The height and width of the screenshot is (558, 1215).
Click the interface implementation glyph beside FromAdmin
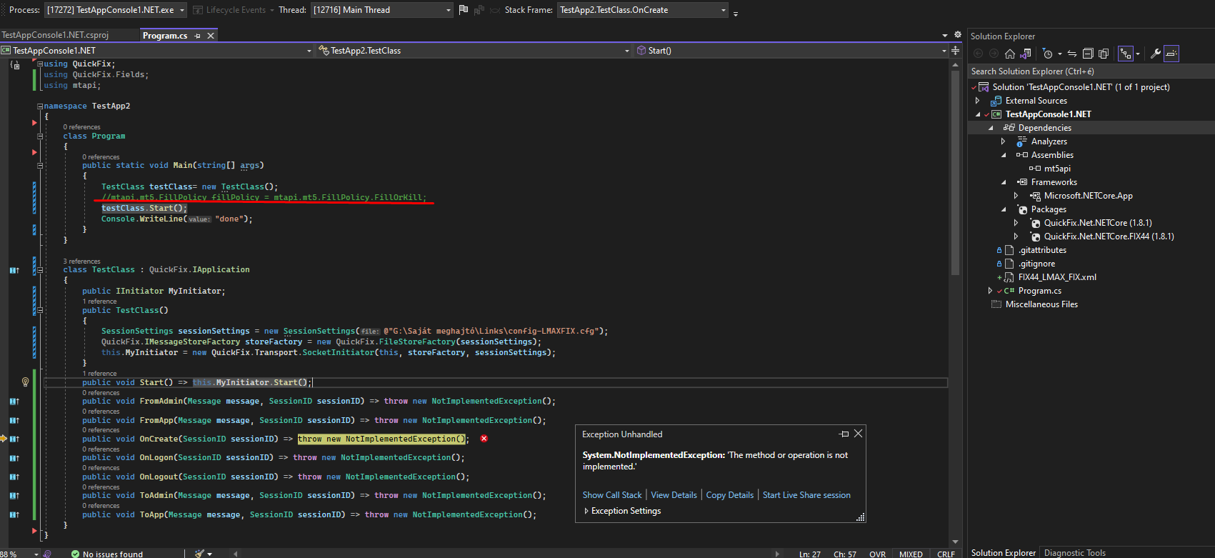pyautogui.click(x=14, y=402)
